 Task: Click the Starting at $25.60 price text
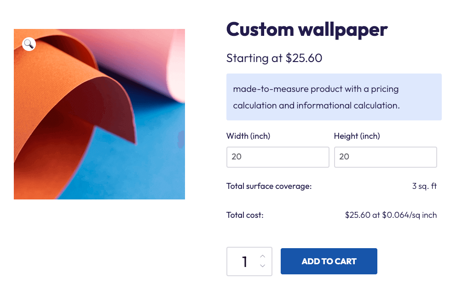tap(274, 58)
